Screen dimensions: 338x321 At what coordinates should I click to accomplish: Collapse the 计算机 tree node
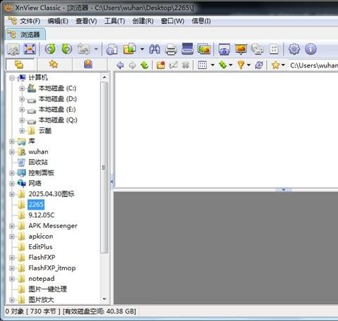tap(12, 77)
